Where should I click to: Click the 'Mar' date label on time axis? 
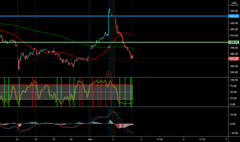click(90, 139)
